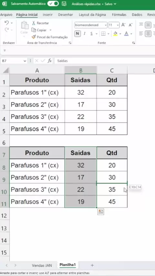Click the Undo arrow icon
The width and height of the screenshot is (155, 276).
(7, 23)
